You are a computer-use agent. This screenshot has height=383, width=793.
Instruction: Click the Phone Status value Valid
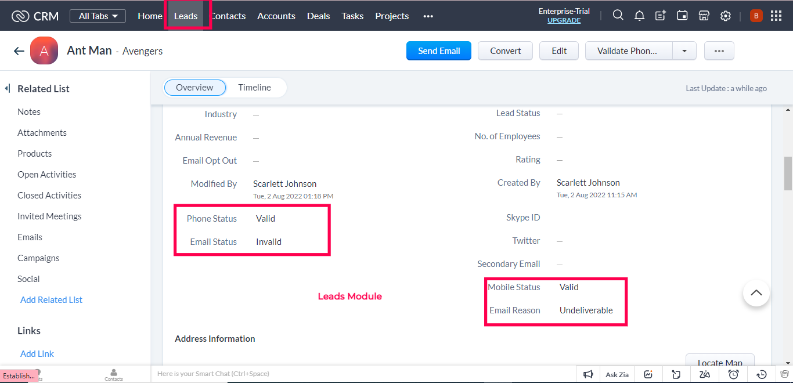point(265,219)
